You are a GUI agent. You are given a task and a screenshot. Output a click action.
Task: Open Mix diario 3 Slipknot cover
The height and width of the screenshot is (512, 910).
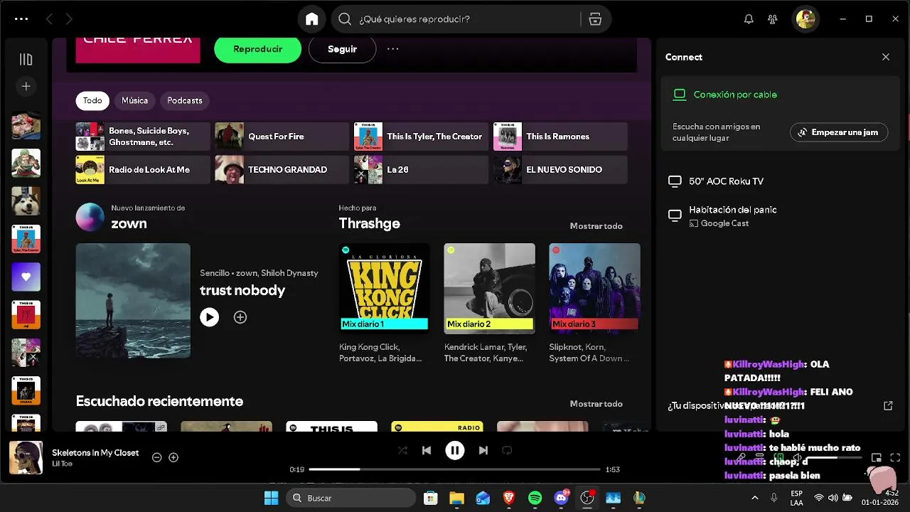pos(594,289)
